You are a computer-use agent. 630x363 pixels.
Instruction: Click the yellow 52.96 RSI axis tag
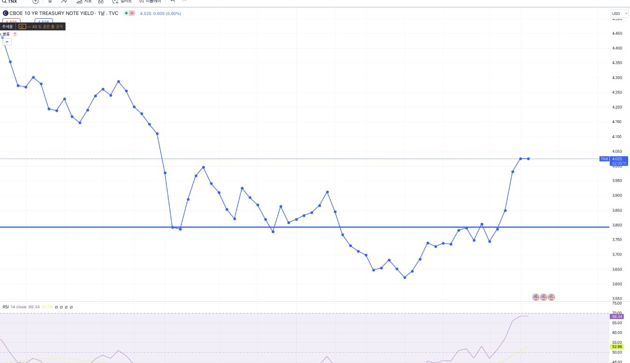[x=617, y=347]
